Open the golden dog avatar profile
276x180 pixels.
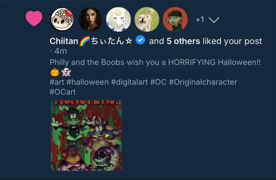tap(147, 19)
